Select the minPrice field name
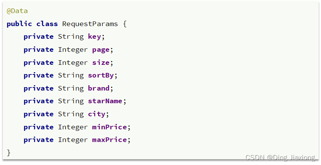Screen dimensions: 321x165 [x=109, y=127]
